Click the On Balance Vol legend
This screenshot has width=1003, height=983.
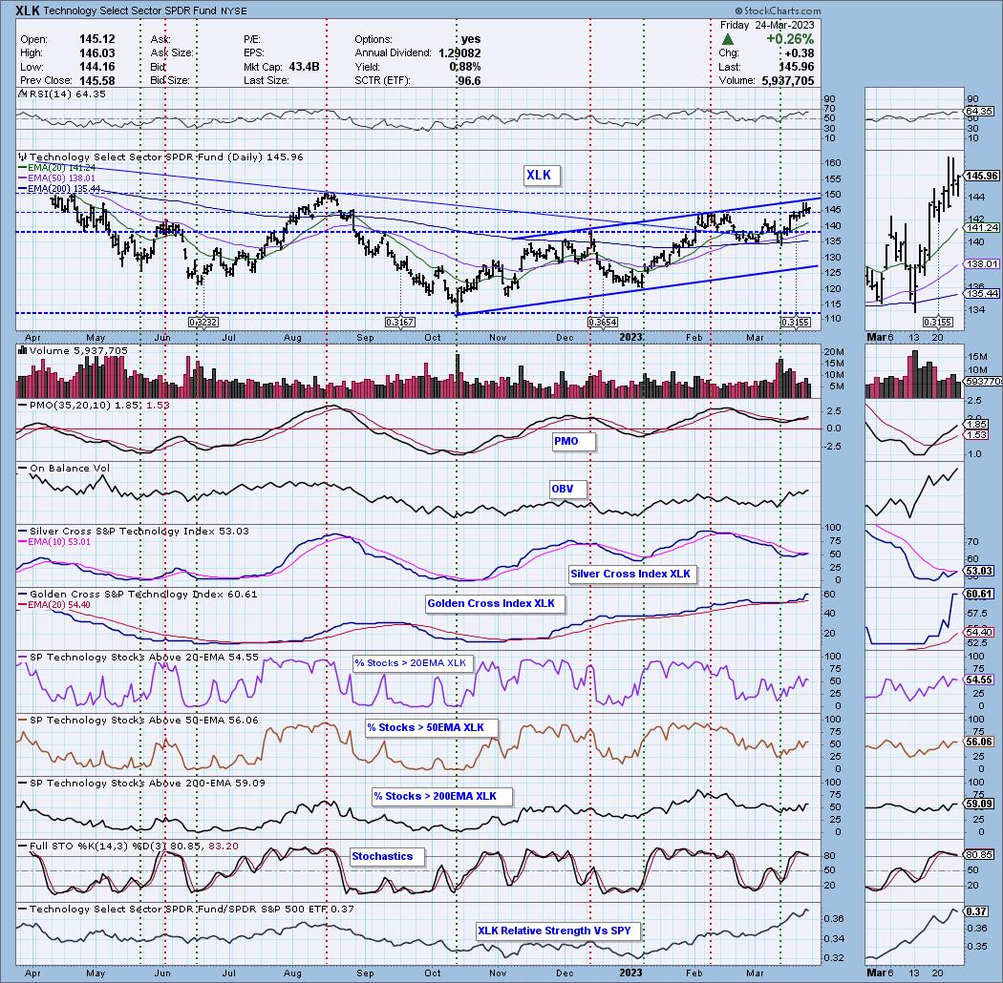(69, 468)
